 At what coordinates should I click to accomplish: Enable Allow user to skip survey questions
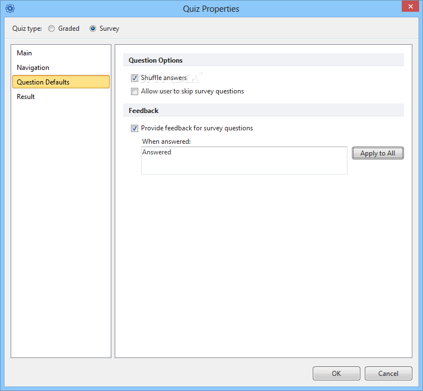(x=134, y=91)
